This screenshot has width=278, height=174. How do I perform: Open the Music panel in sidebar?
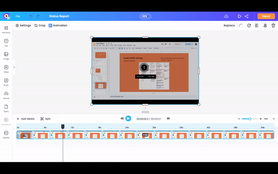(6, 82)
